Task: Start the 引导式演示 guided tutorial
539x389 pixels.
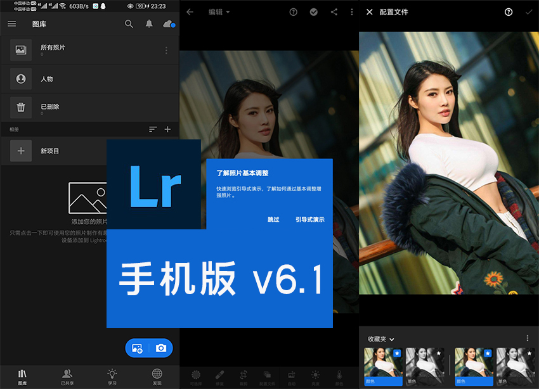Action: tap(309, 219)
